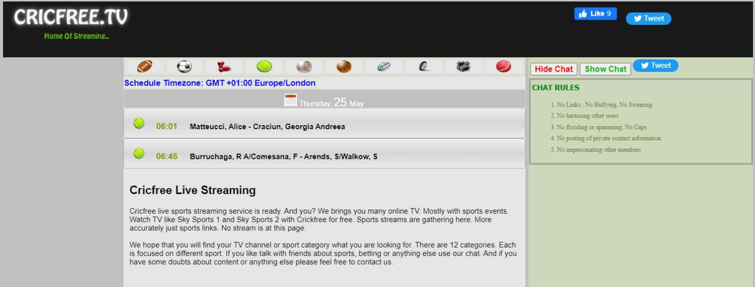Viewport: 755px width, 287px height.
Task: Click rule 'No posting of private contact information'
Action: pos(609,138)
